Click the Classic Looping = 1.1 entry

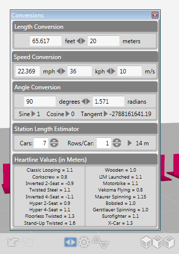click(x=49, y=170)
